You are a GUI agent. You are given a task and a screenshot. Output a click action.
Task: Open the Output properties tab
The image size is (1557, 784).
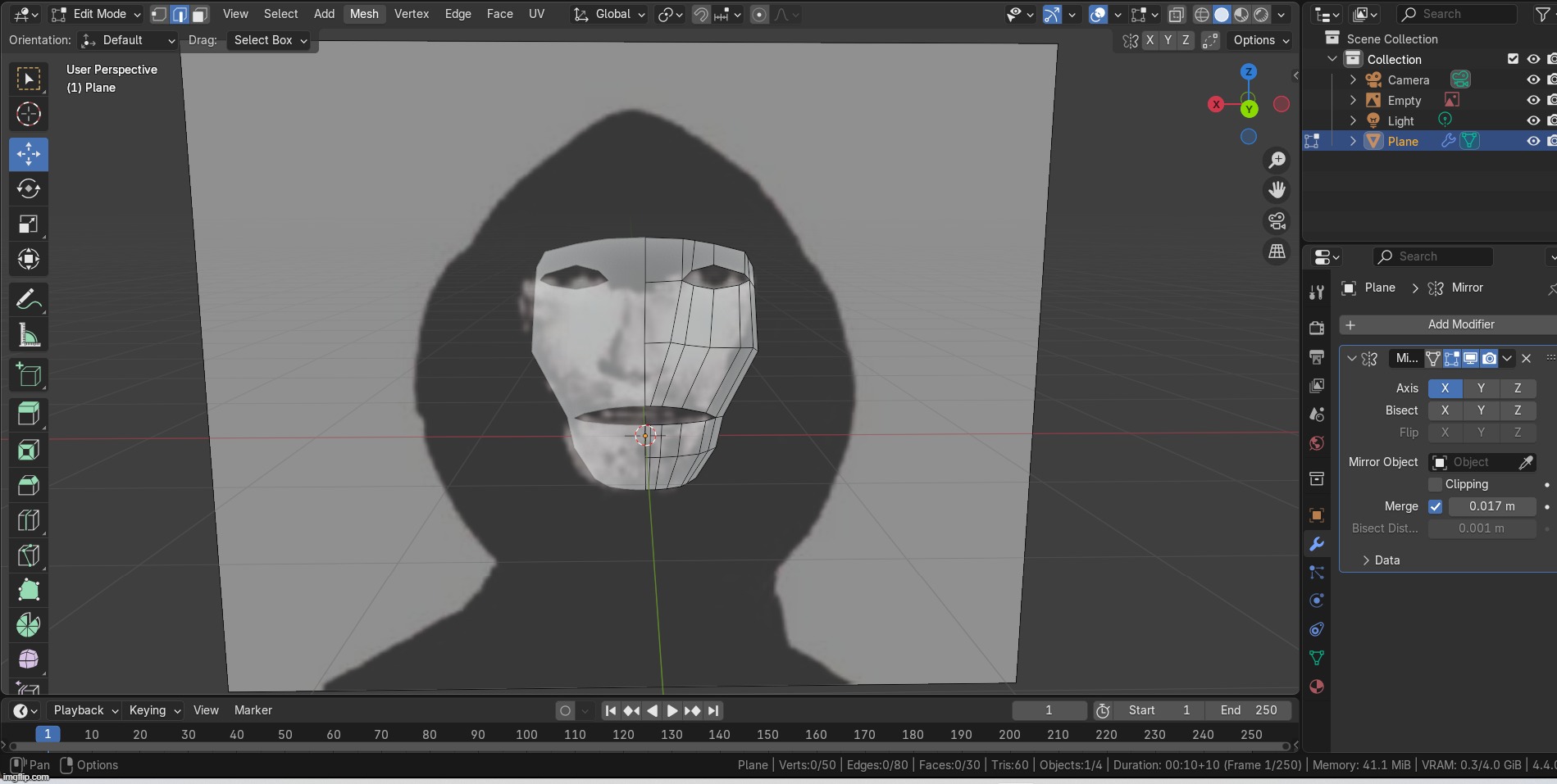click(1317, 357)
